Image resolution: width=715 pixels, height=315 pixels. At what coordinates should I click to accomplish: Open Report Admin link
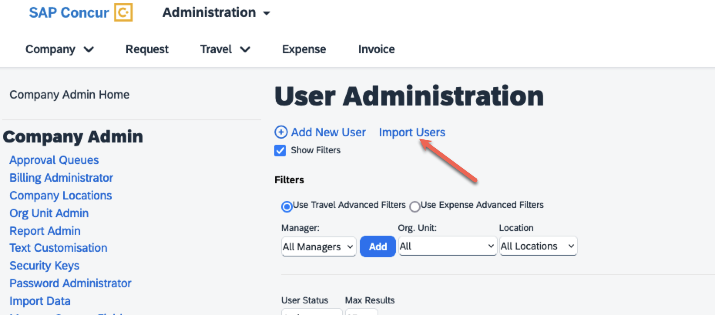click(x=45, y=231)
